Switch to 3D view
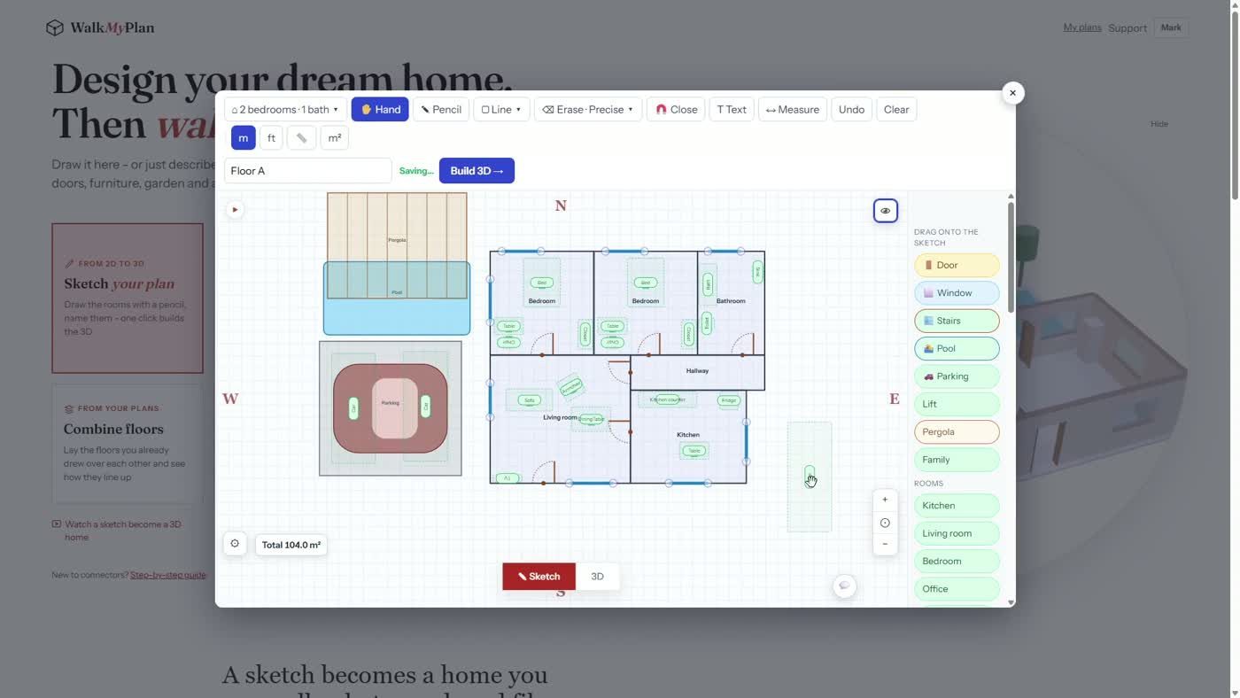 (597, 577)
